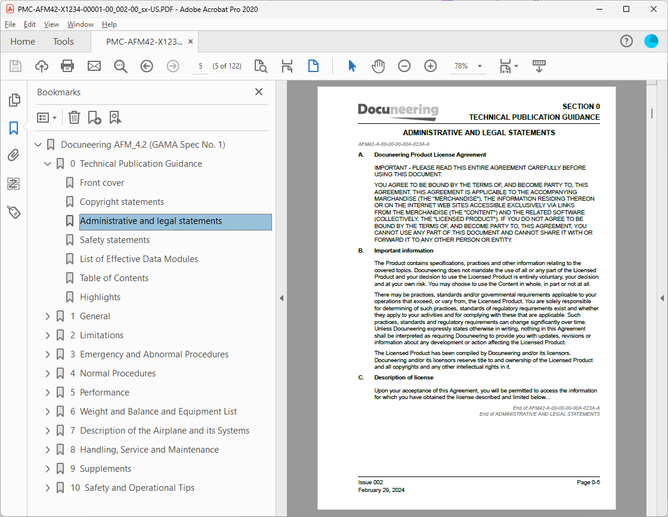The image size is (668, 517).
Task: Expand 7 Description of the Airplane
Action: pyautogui.click(x=48, y=431)
